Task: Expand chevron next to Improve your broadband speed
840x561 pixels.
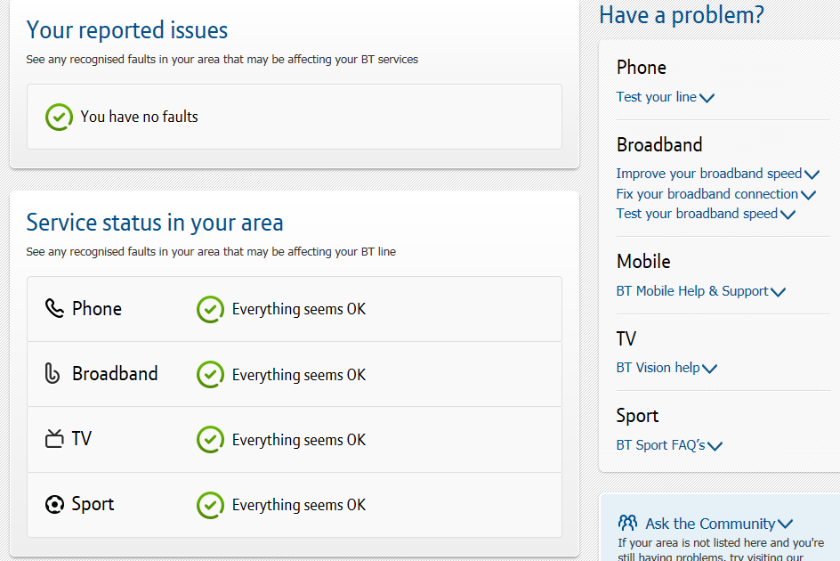Action: pos(812,175)
